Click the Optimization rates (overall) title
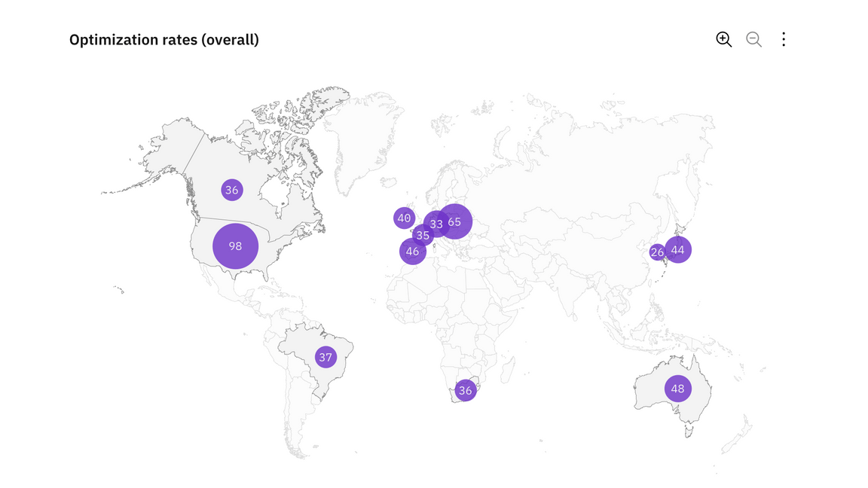 (164, 40)
